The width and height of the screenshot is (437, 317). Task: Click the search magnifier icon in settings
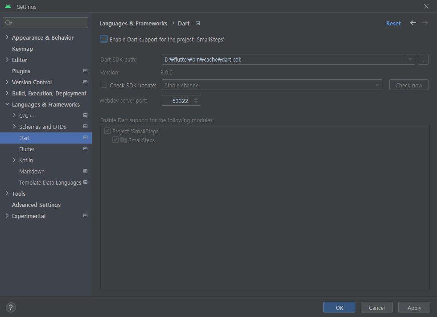[x=8, y=23]
